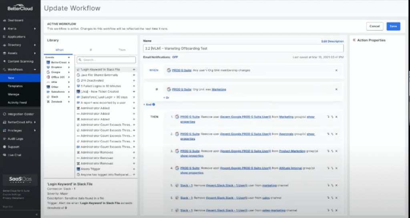Click the Save button
The image size is (410, 218).
(393, 26)
